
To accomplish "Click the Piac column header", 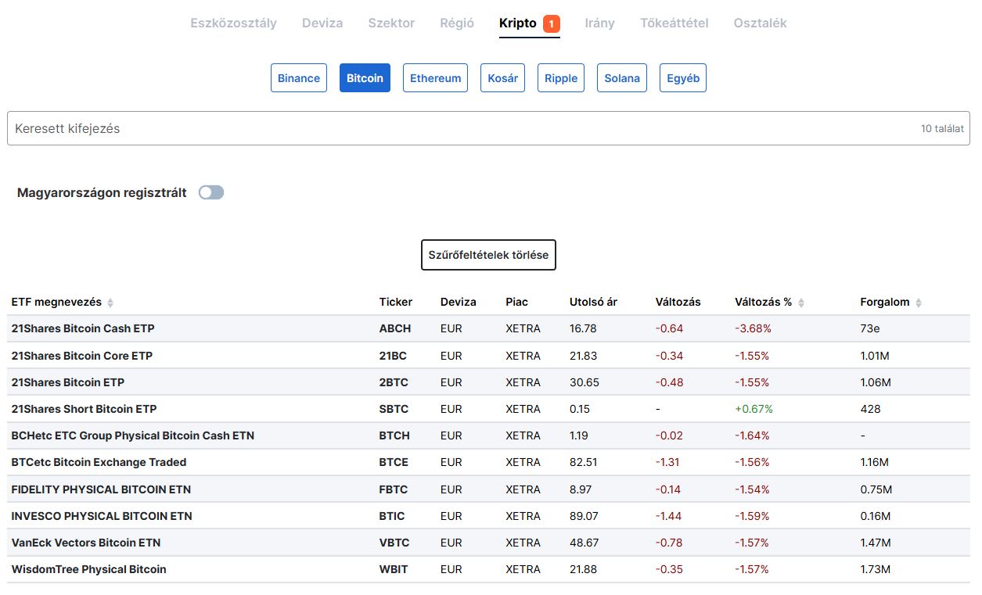I will [516, 302].
